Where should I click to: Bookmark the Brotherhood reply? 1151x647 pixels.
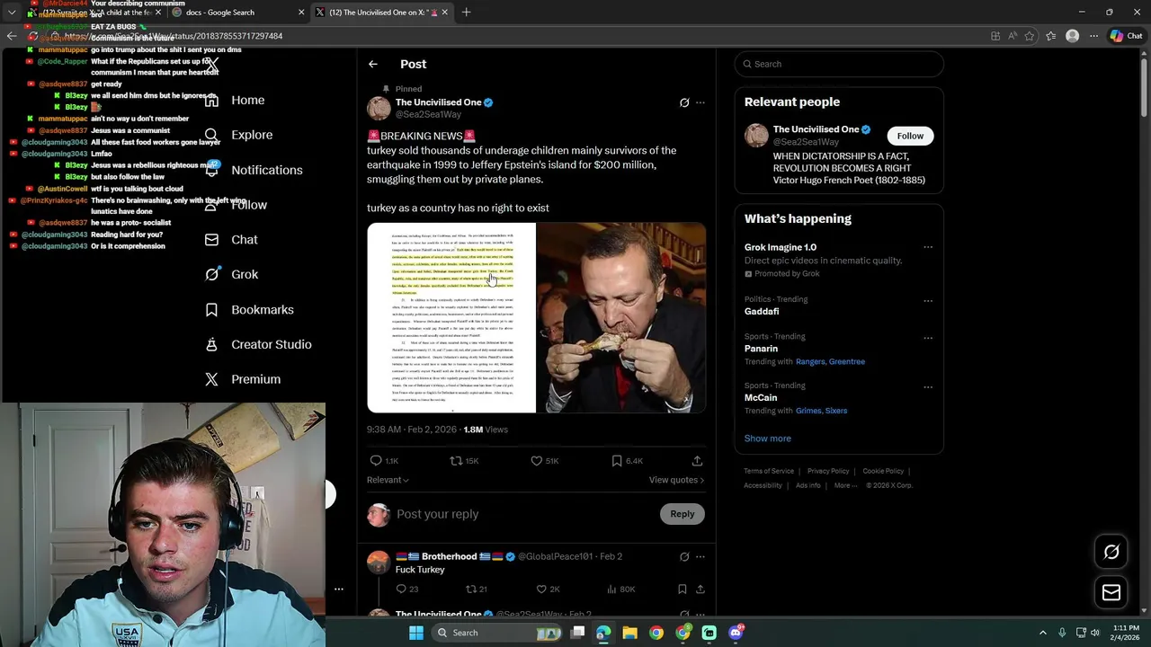click(683, 589)
